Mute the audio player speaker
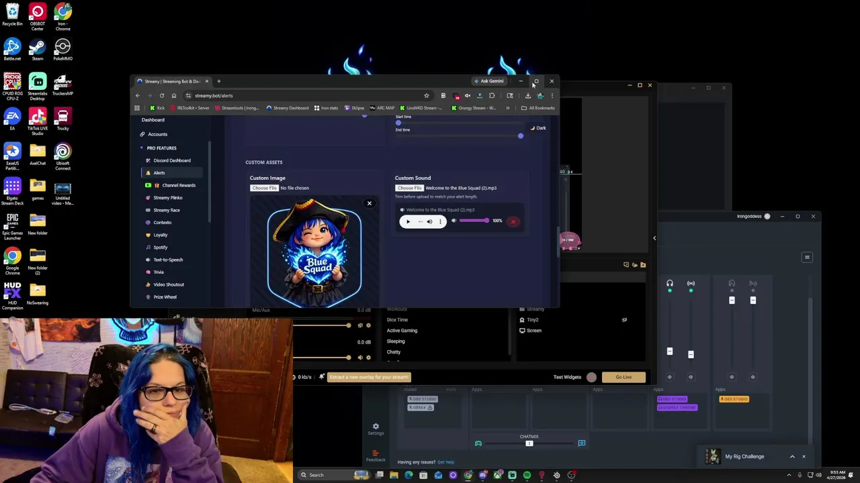Screen dimensions: 860x483 [x=429, y=221]
